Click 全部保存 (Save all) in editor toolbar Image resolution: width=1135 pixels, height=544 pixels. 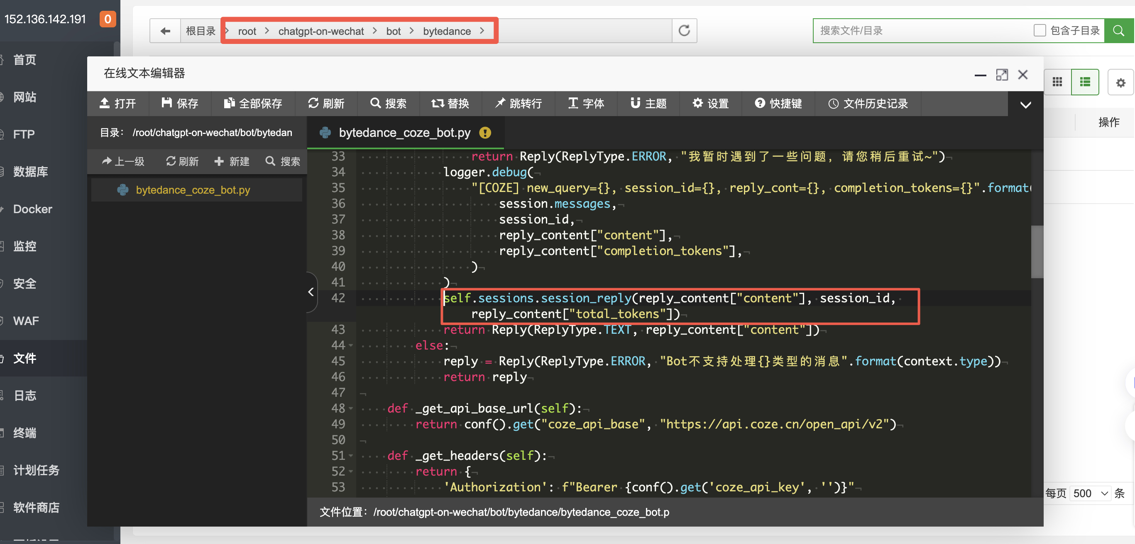tap(253, 103)
